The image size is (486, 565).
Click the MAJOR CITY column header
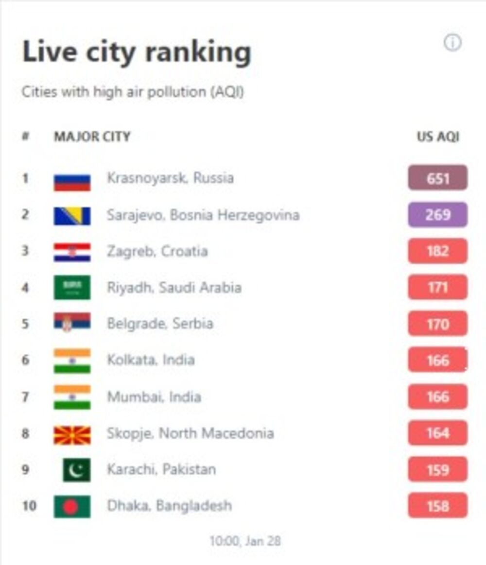92,137
